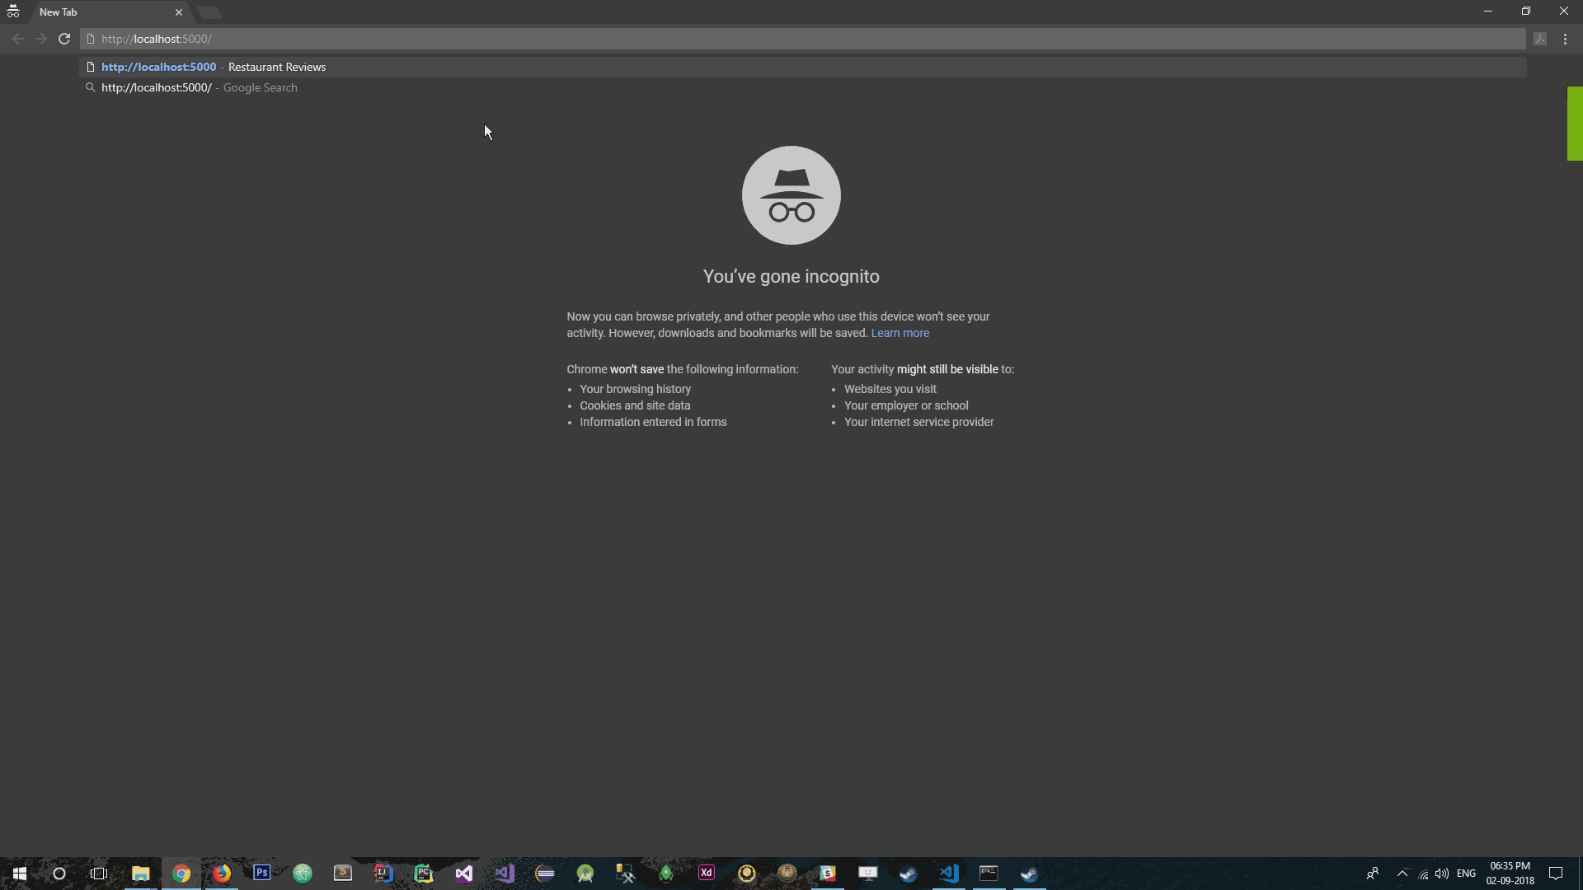This screenshot has height=890, width=1583.
Task: Open the Wi-Fi network flyout
Action: point(1423,874)
